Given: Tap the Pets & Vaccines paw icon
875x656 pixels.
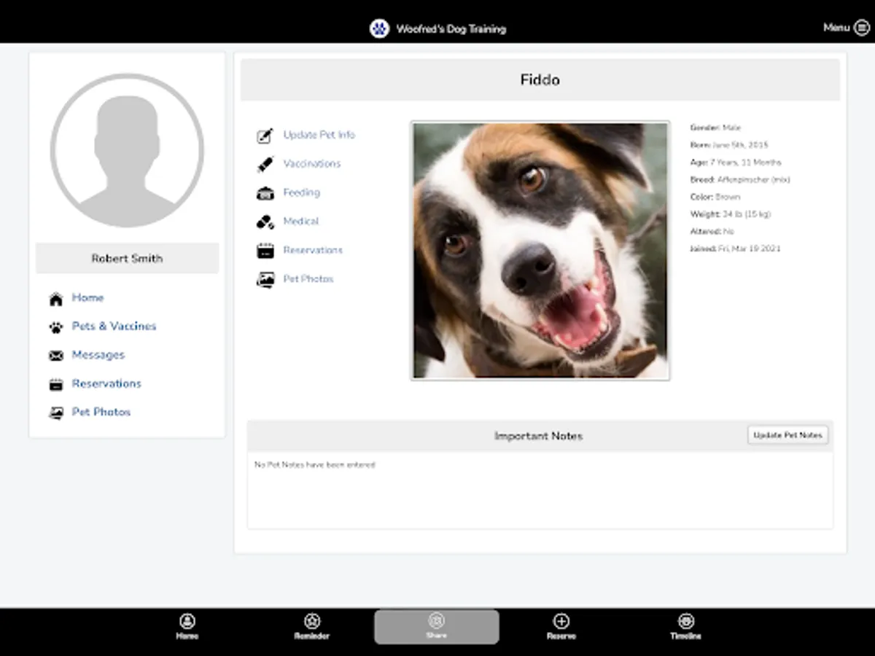Looking at the screenshot, I should [56, 327].
